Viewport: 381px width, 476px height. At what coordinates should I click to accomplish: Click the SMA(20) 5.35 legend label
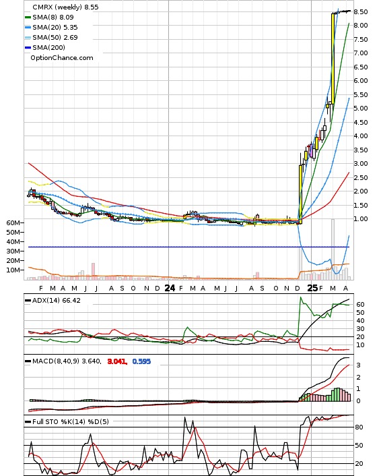55,28
